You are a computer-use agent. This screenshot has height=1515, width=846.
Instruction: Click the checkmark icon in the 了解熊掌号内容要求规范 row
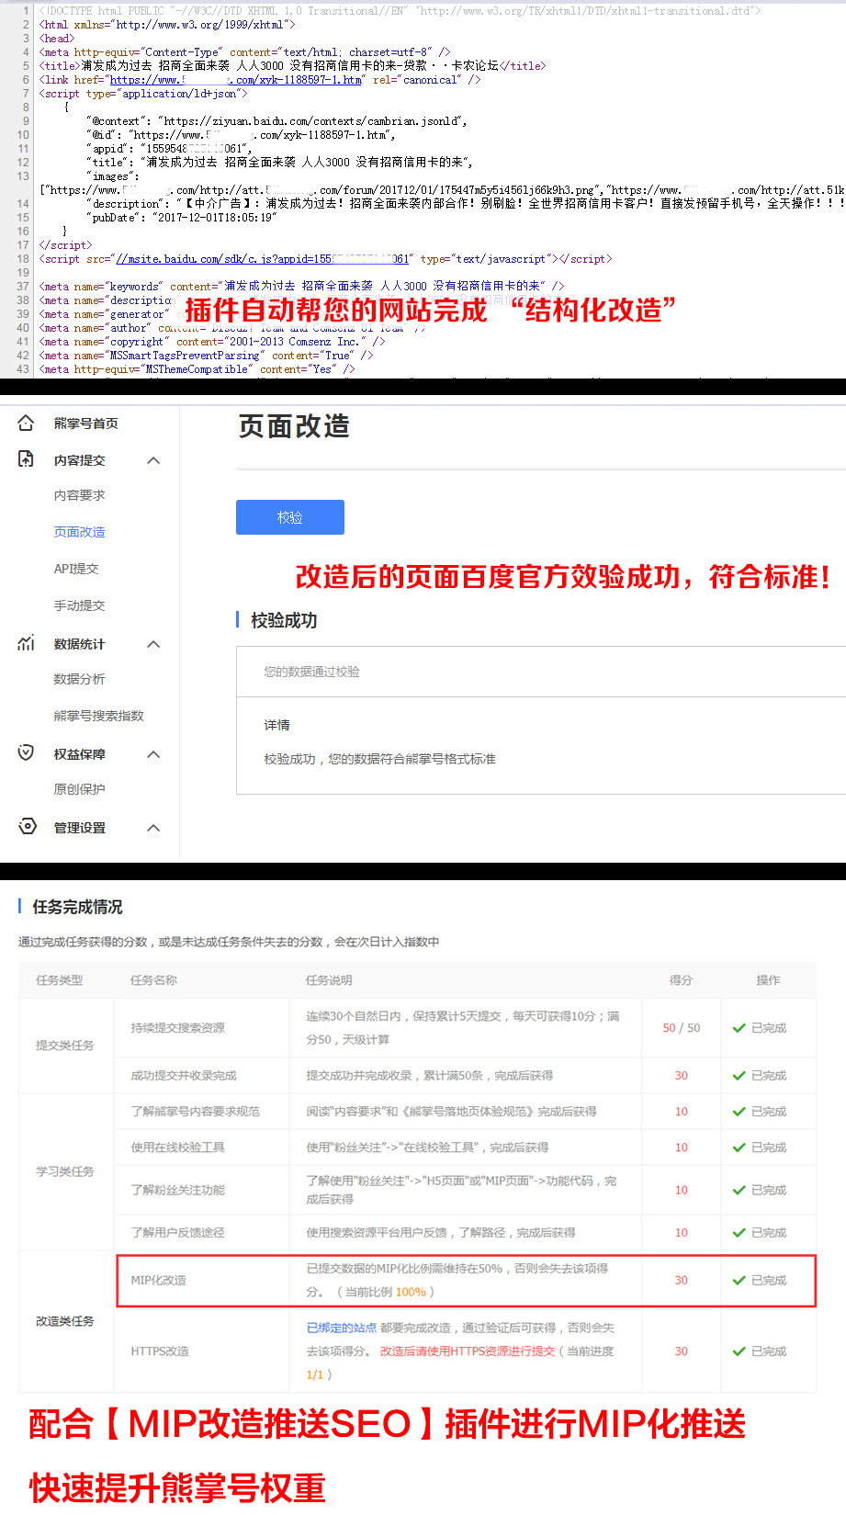[x=739, y=1112]
